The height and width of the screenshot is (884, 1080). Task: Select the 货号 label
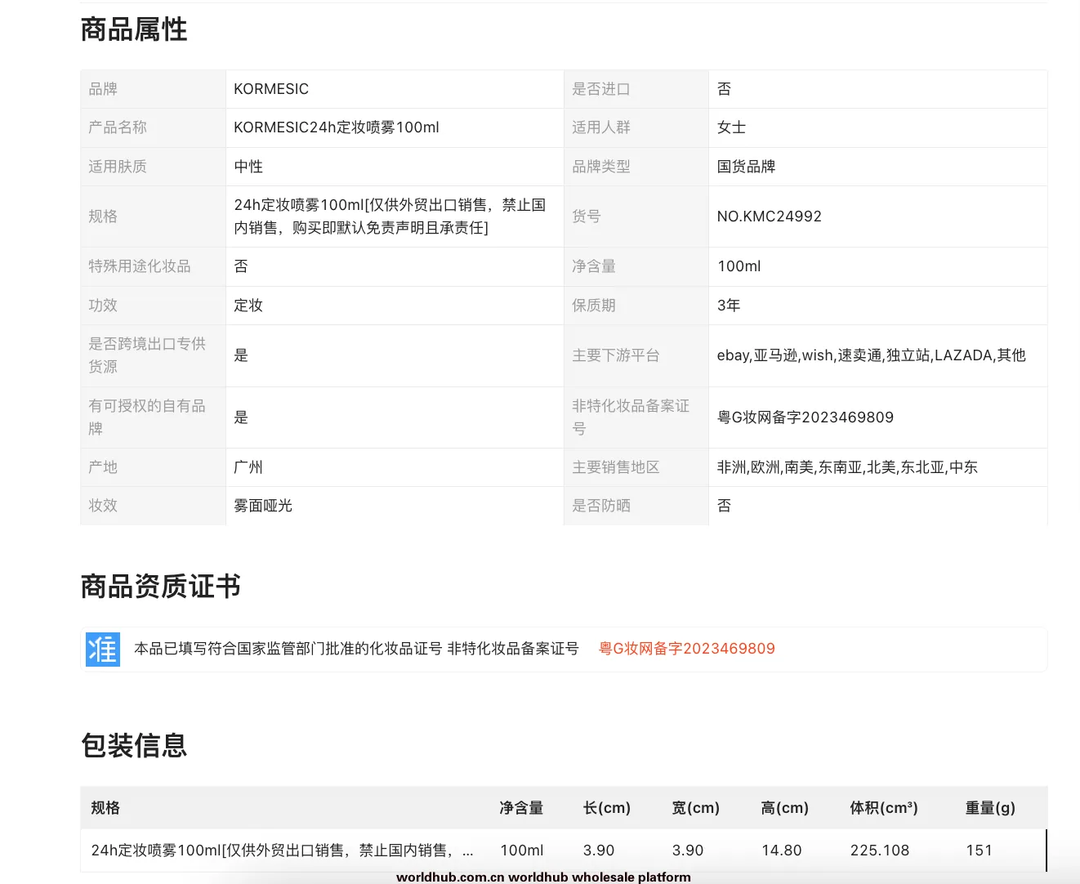587,217
